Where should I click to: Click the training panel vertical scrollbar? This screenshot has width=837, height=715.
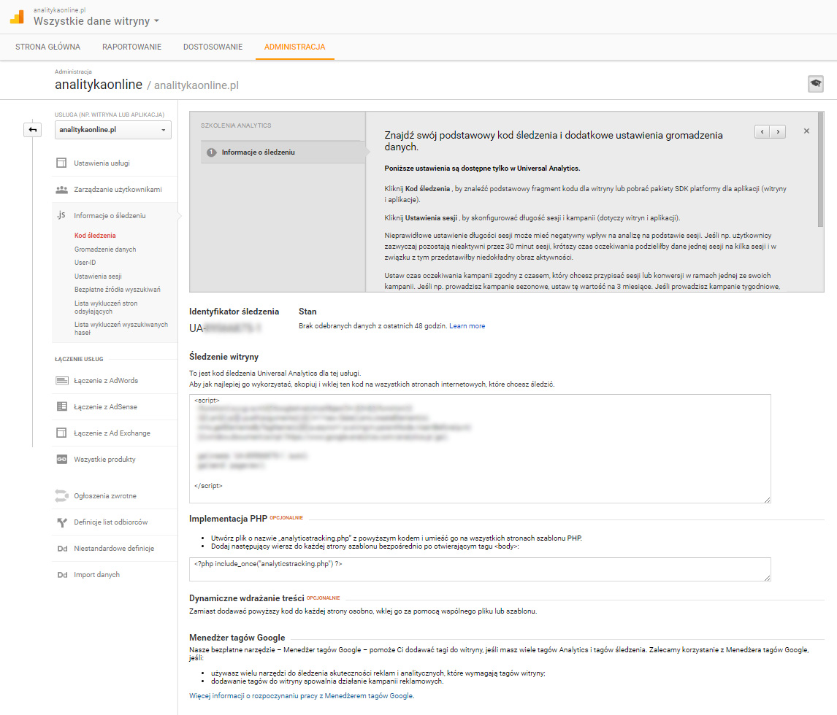820,169
